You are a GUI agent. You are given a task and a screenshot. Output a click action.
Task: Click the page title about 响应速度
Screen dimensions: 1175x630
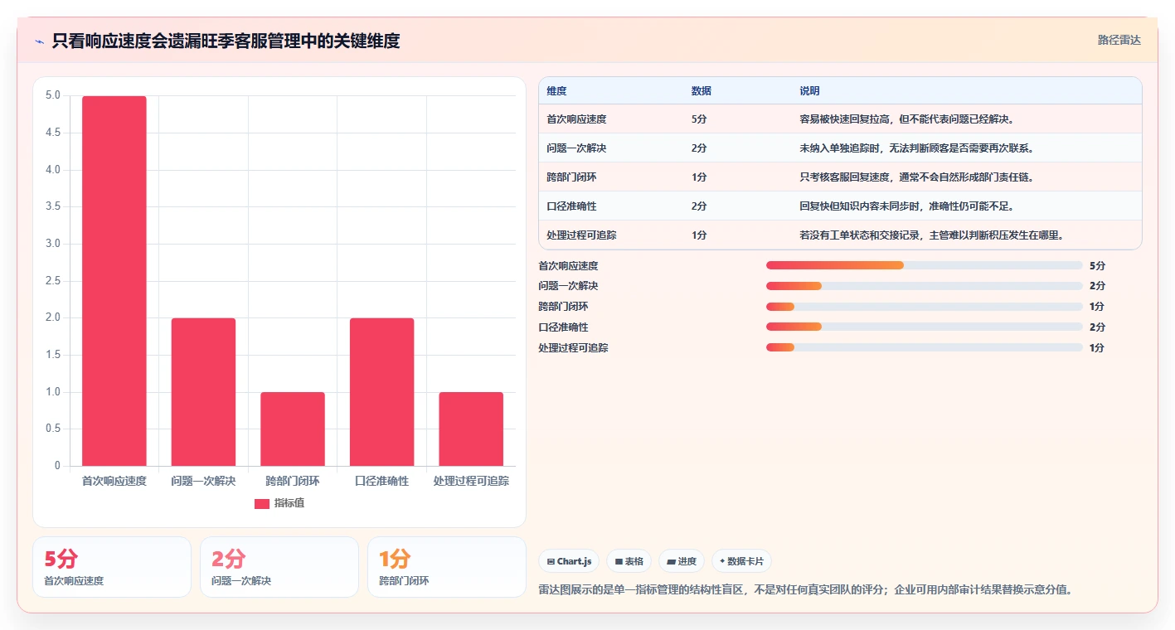(226, 41)
